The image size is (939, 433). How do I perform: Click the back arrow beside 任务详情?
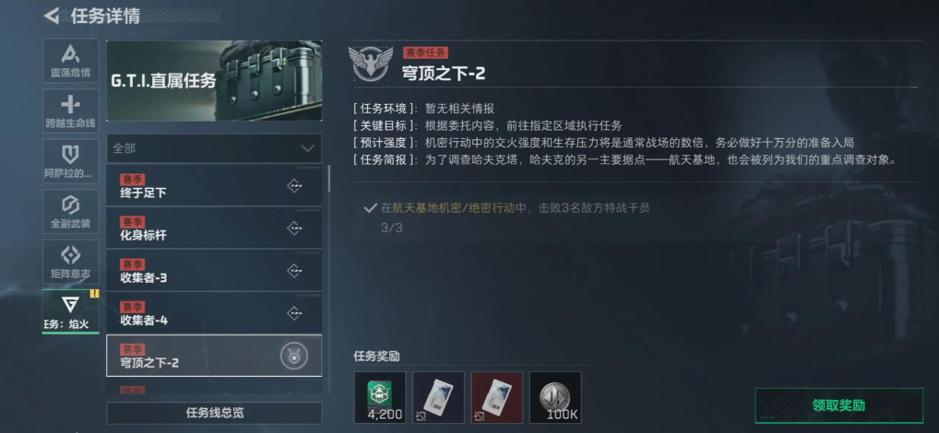coord(52,17)
